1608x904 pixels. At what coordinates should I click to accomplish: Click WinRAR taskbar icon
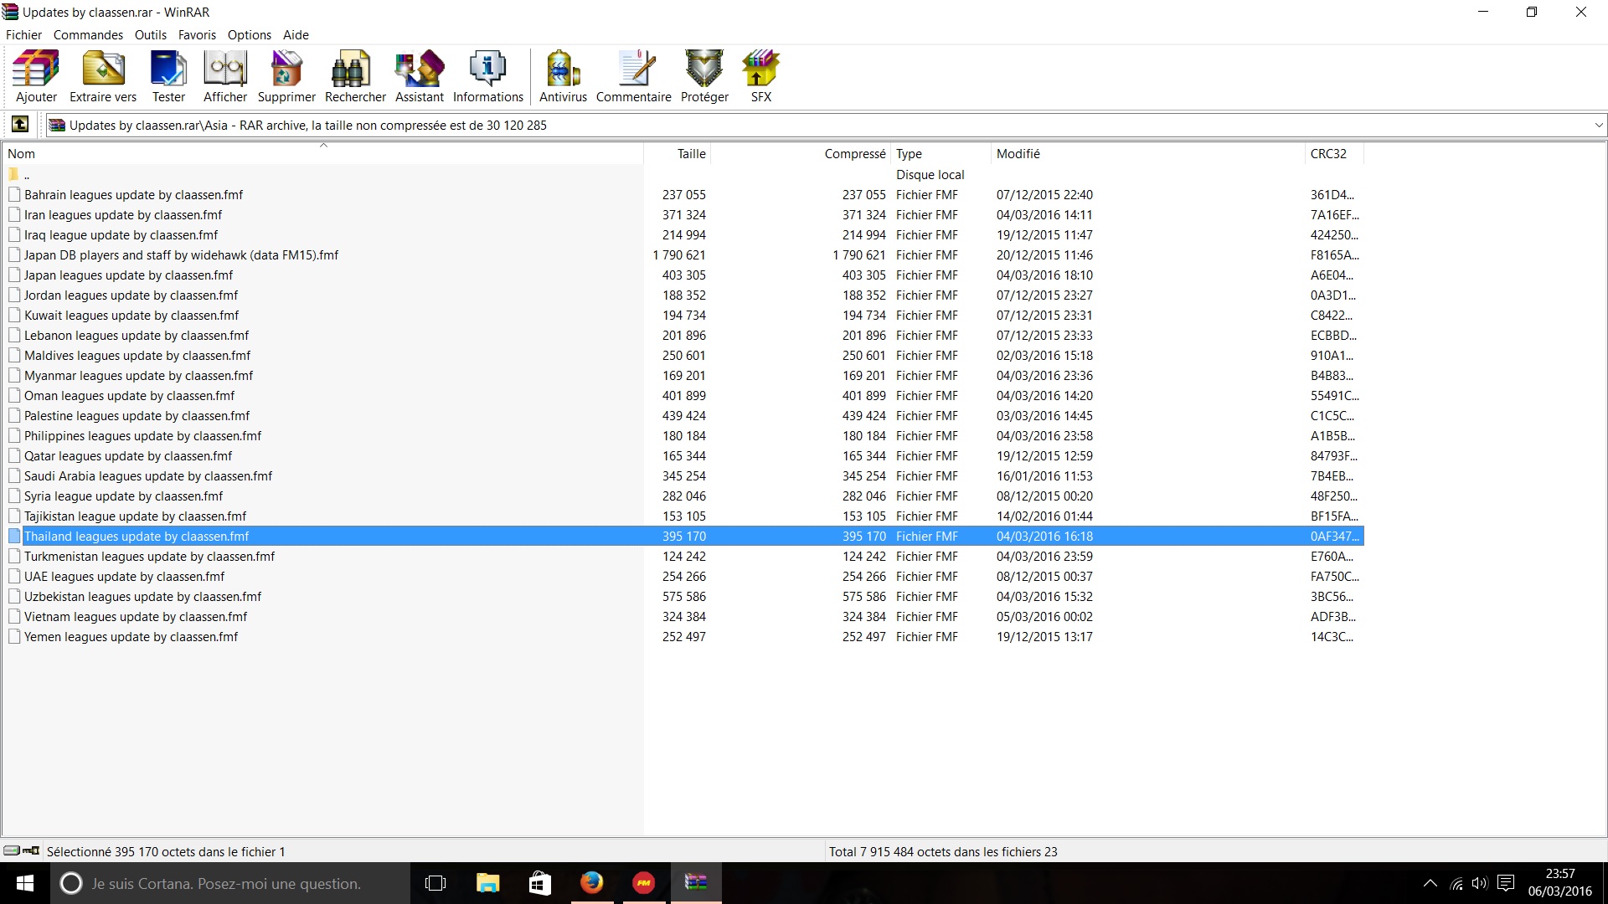[x=696, y=883]
